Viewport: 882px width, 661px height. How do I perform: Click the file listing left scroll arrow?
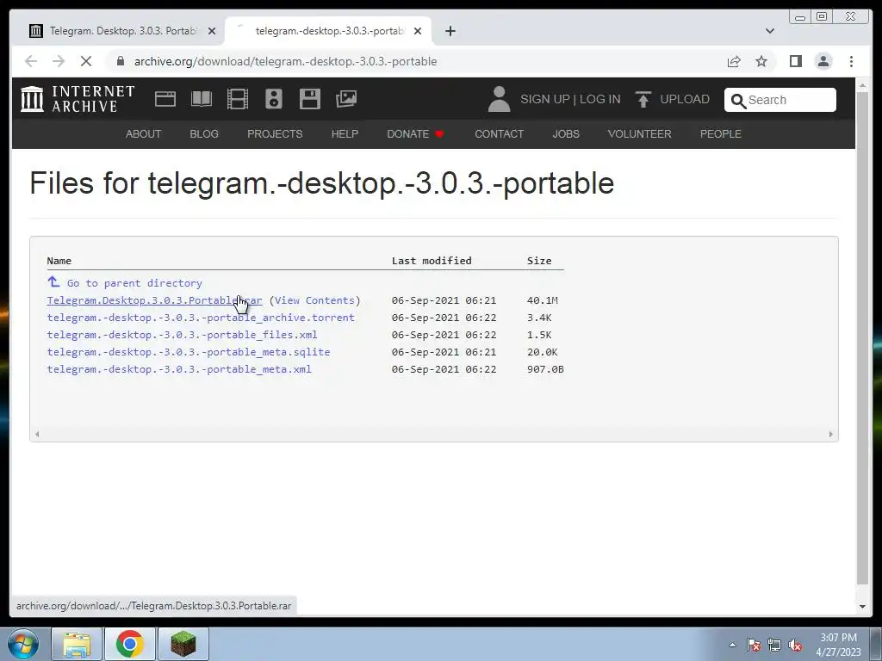[37, 434]
